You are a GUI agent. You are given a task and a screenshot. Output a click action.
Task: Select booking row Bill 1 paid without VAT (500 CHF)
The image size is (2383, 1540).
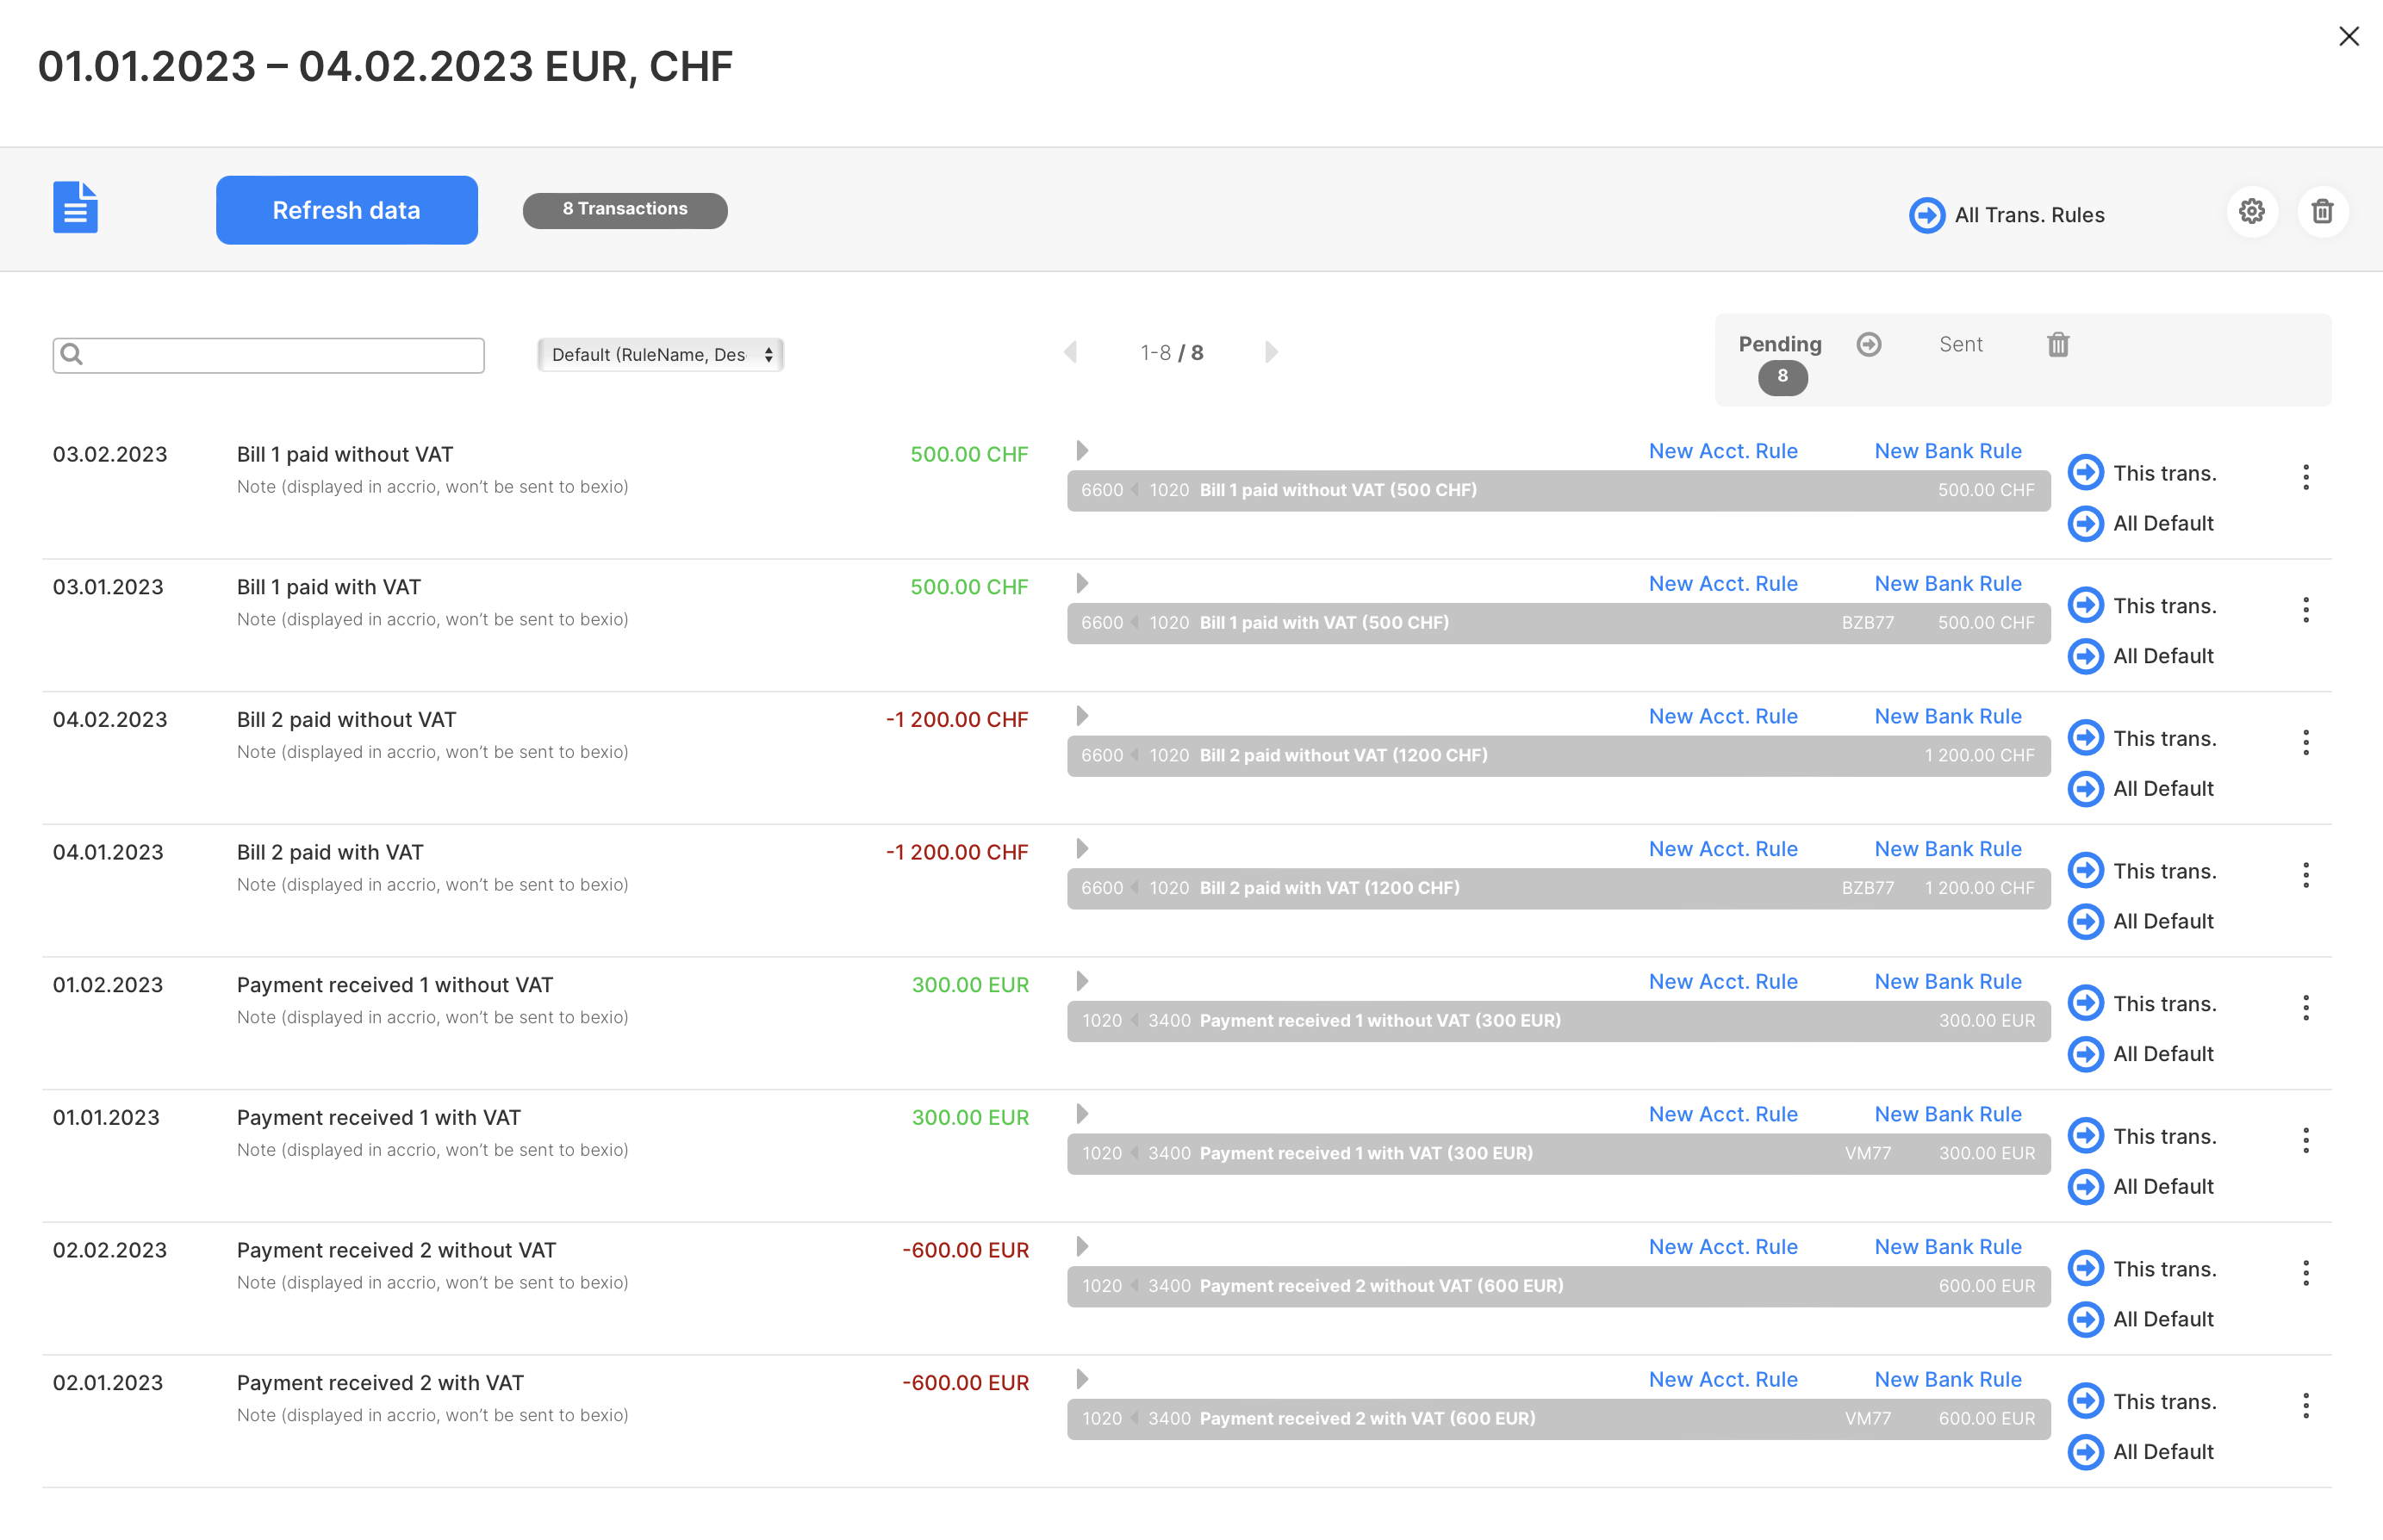tap(1558, 491)
